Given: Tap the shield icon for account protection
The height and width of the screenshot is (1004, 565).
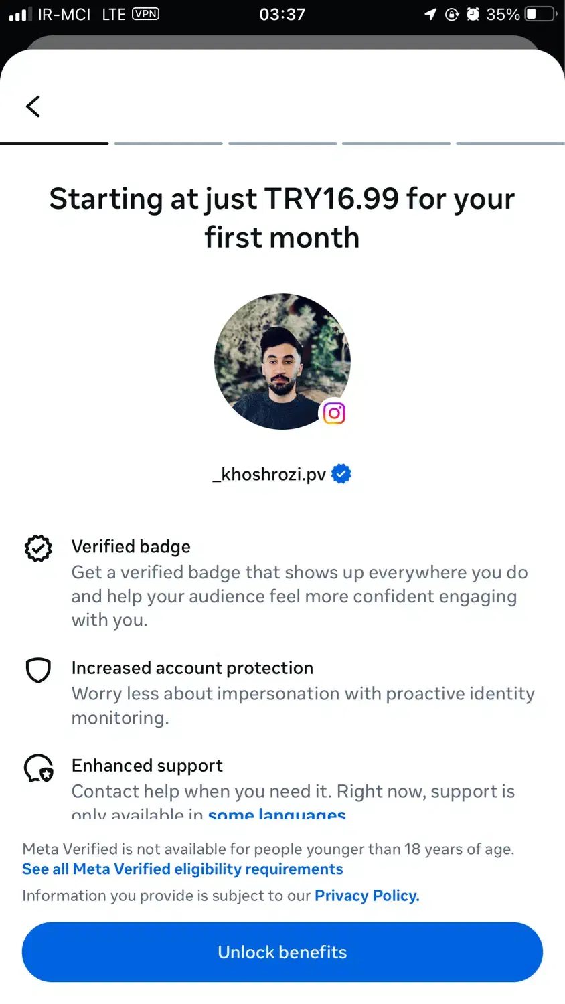Looking at the screenshot, I should [x=38, y=670].
